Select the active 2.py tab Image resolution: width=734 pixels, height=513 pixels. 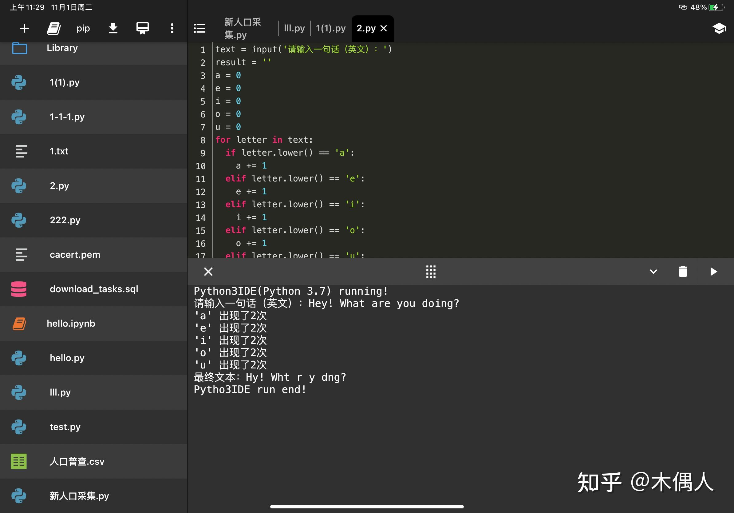coord(366,29)
